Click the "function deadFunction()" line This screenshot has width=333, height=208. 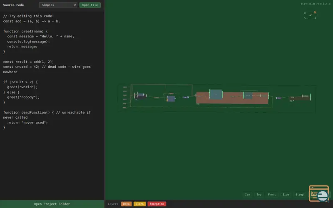pos(47,115)
